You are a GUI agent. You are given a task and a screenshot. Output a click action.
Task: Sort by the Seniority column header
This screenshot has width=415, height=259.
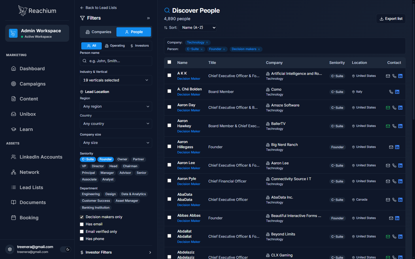(337, 62)
